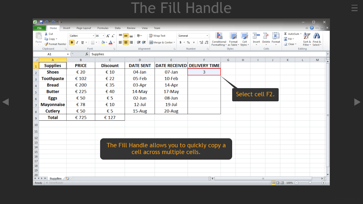This screenshot has height=204, width=363.
Task: Expand the font size 16 dropdown
Action: click(x=103, y=36)
